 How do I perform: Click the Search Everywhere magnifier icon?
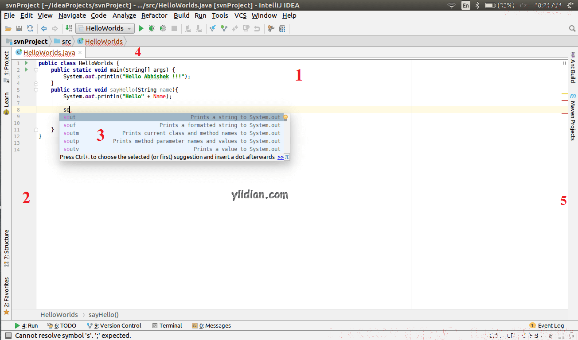pos(572,28)
